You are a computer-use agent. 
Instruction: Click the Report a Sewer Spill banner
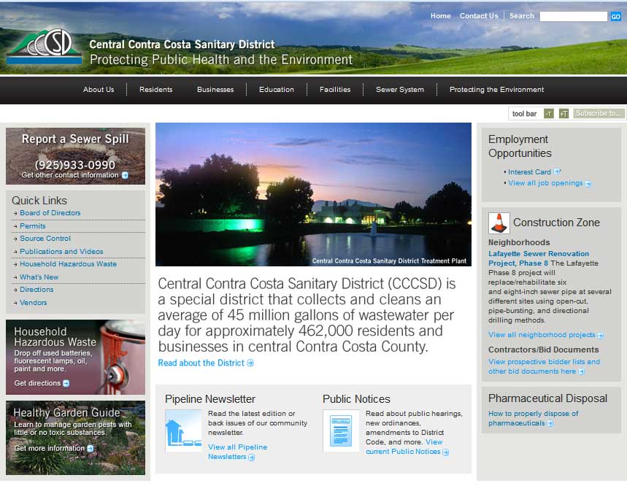[x=75, y=156]
